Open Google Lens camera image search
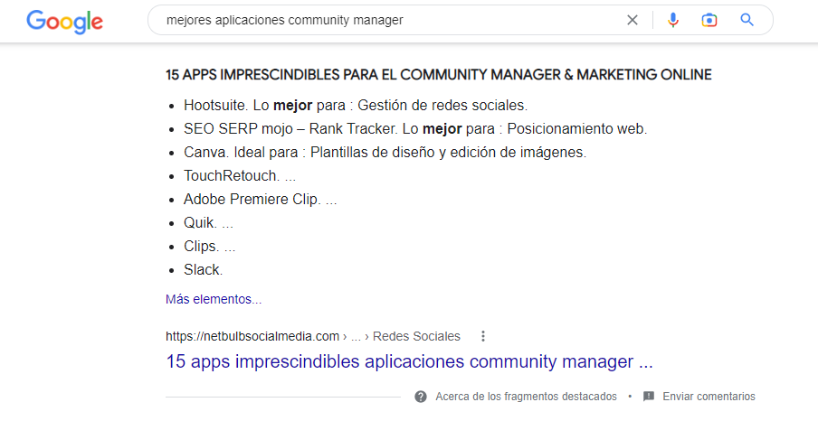This screenshot has height=421, width=818. pos(709,20)
